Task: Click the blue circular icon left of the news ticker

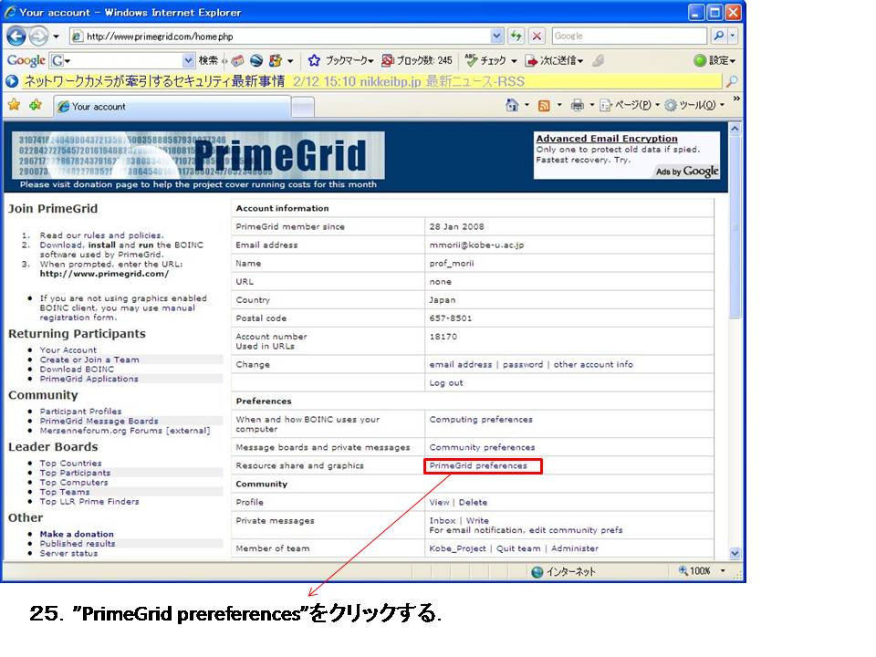Action: point(12,81)
